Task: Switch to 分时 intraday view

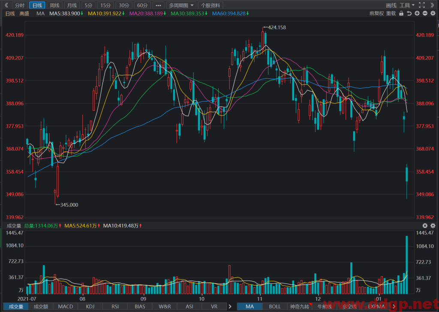Action: click(x=20, y=5)
